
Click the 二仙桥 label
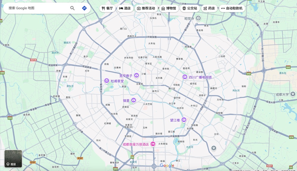click(x=222, y=56)
